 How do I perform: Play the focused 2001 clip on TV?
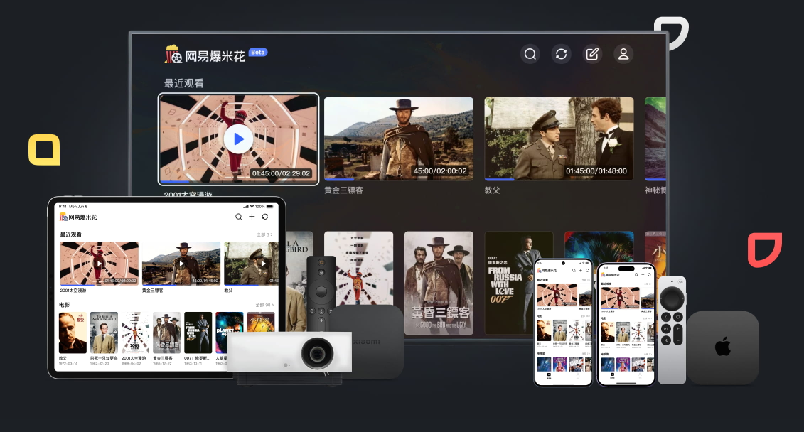pyautogui.click(x=238, y=139)
